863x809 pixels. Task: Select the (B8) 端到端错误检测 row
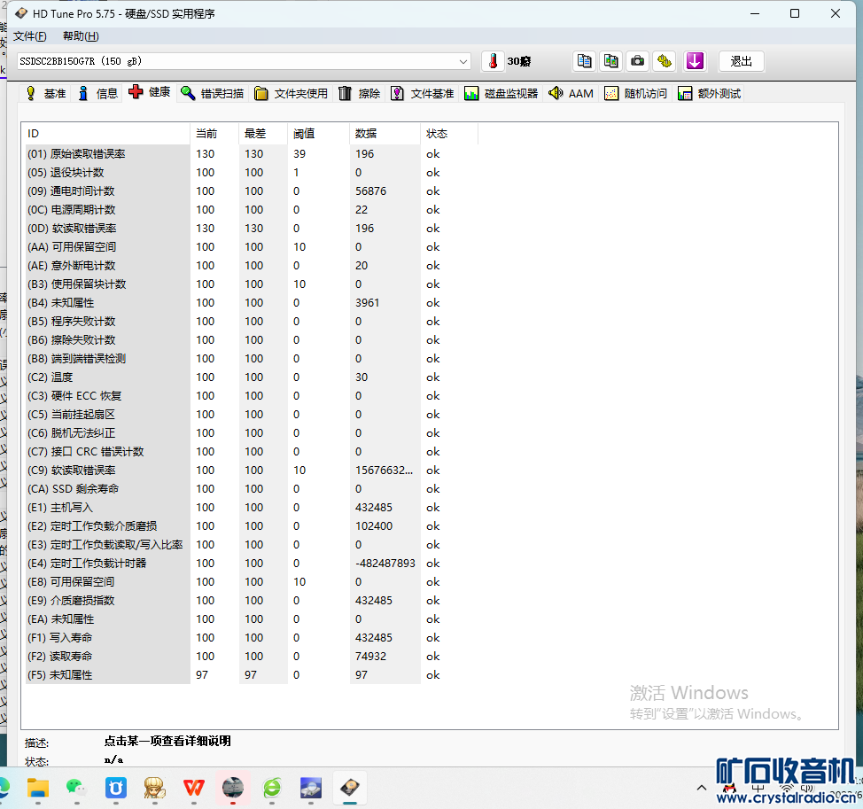tap(252, 359)
